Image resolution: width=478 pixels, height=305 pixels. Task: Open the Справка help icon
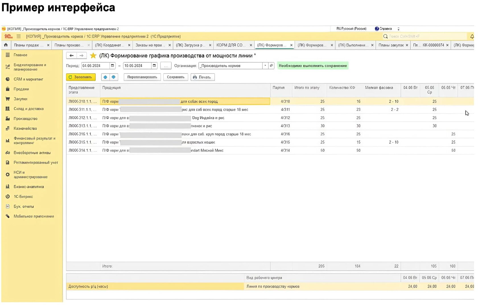point(377,29)
